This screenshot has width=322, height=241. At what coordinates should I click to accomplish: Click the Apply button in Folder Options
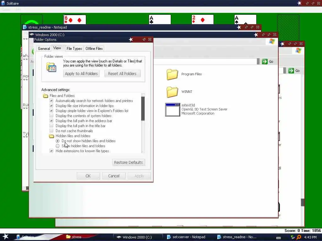(139, 176)
